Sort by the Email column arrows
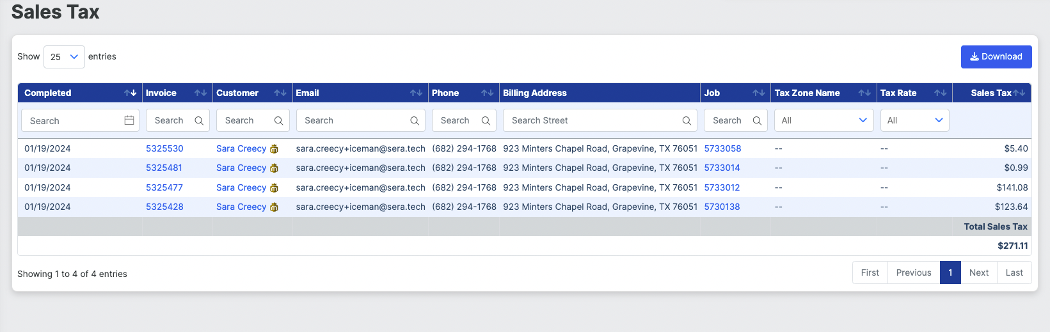Image resolution: width=1050 pixels, height=332 pixels. pyautogui.click(x=417, y=93)
